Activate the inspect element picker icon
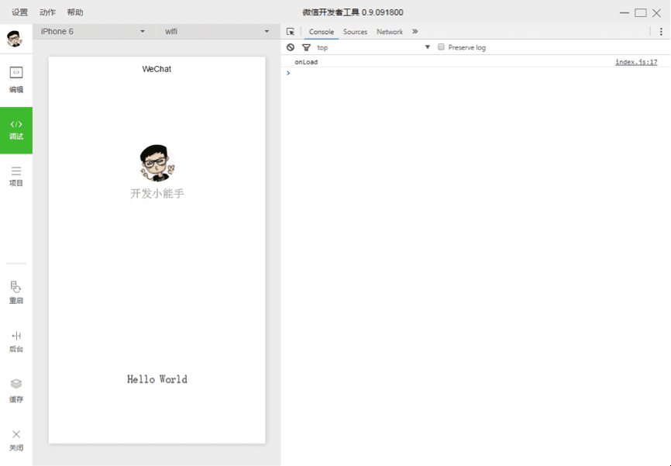The width and height of the screenshot is (671, 466). pos(291,32)
